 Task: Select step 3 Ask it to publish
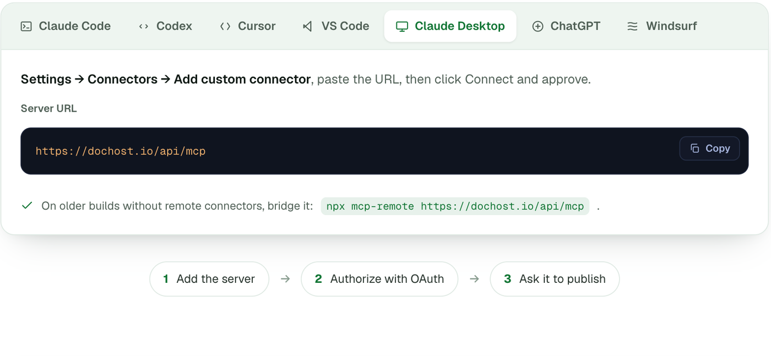point(555,279)
